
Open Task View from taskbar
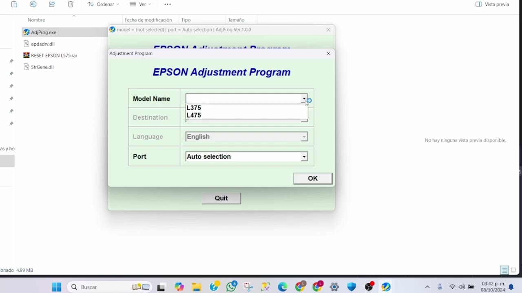click(161, 287)
